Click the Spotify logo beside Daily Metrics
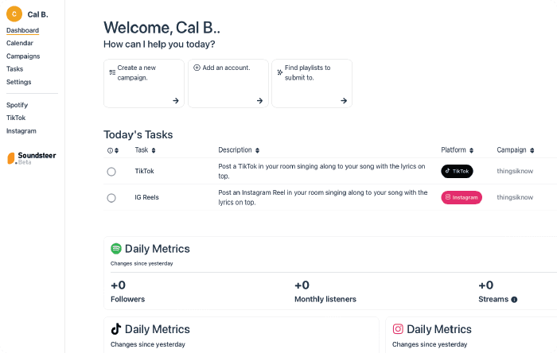Viewport: 557px width, 353px height. pos(116,249)
